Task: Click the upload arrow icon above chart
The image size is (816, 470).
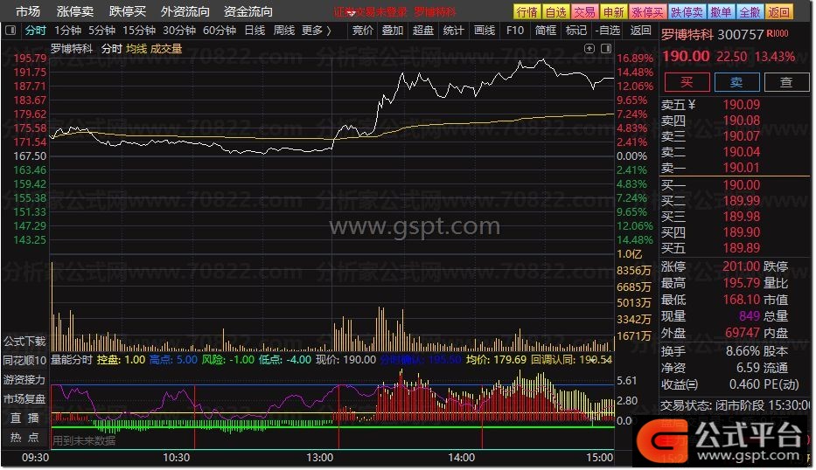Action: point(589,48)
